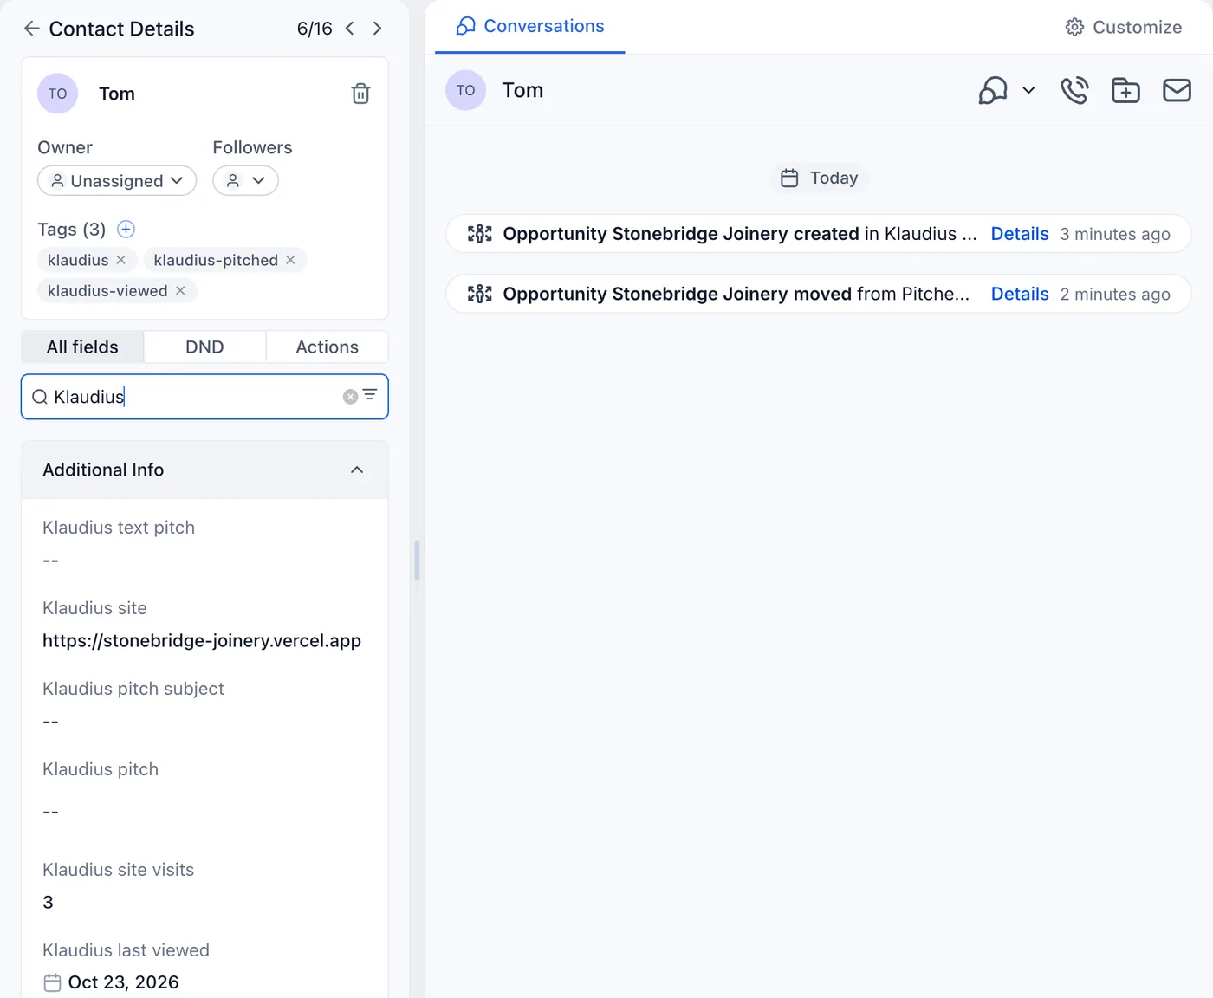Remove the klaudius tag
The width and height of the screenshot is (1213, 998).
point(121,260)
